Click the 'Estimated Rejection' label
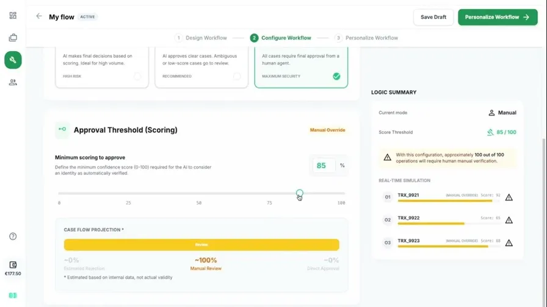The width and height of the screenshot is (547, 307). (x=84, y=269)
